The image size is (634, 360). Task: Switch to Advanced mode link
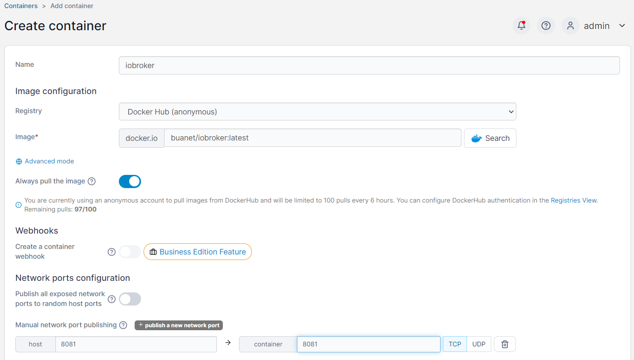pyautogui.click(x=49, y=161)
